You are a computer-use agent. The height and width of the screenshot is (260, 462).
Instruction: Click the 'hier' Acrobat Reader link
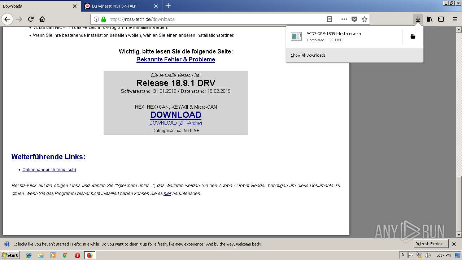(167, 193)
